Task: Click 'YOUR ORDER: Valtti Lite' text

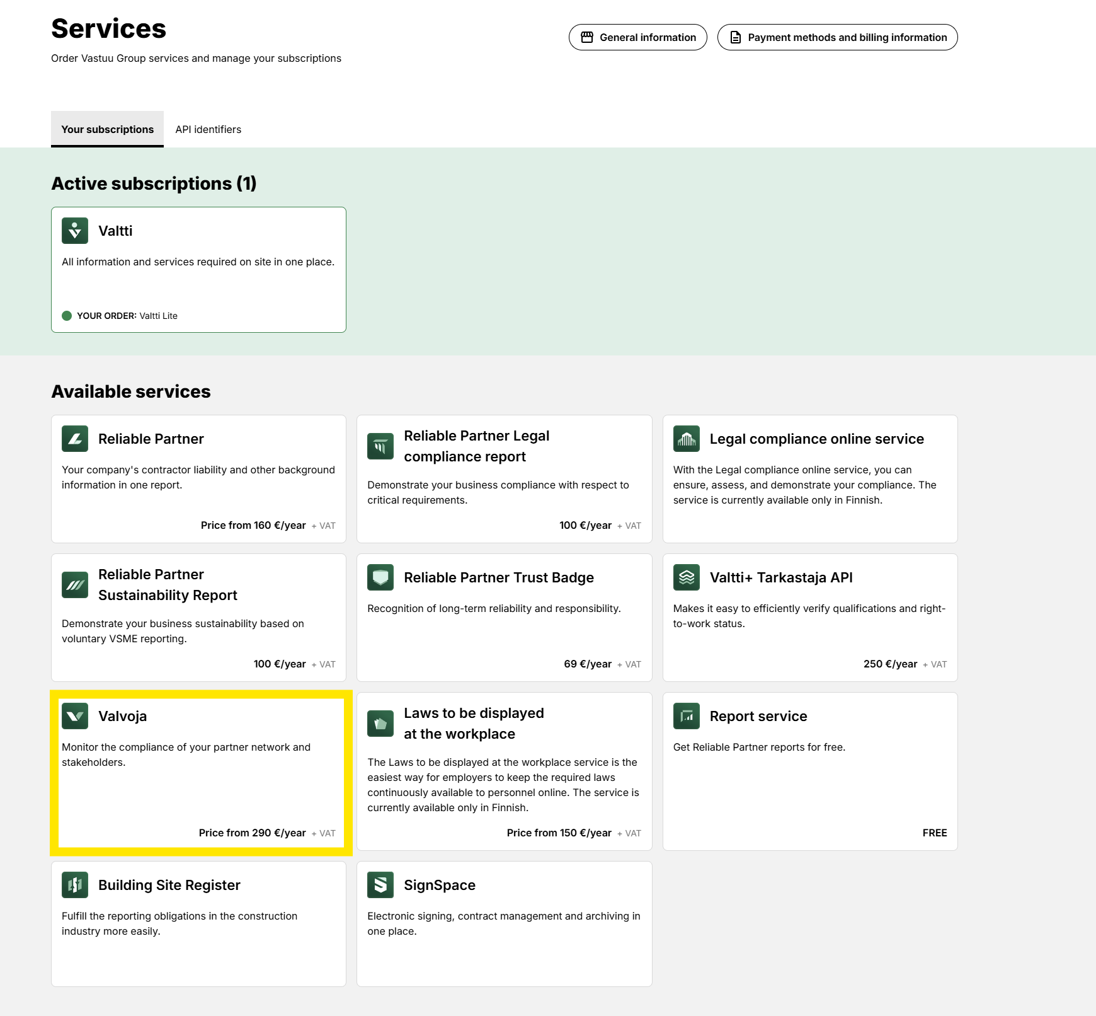Action: click(127, 316)
